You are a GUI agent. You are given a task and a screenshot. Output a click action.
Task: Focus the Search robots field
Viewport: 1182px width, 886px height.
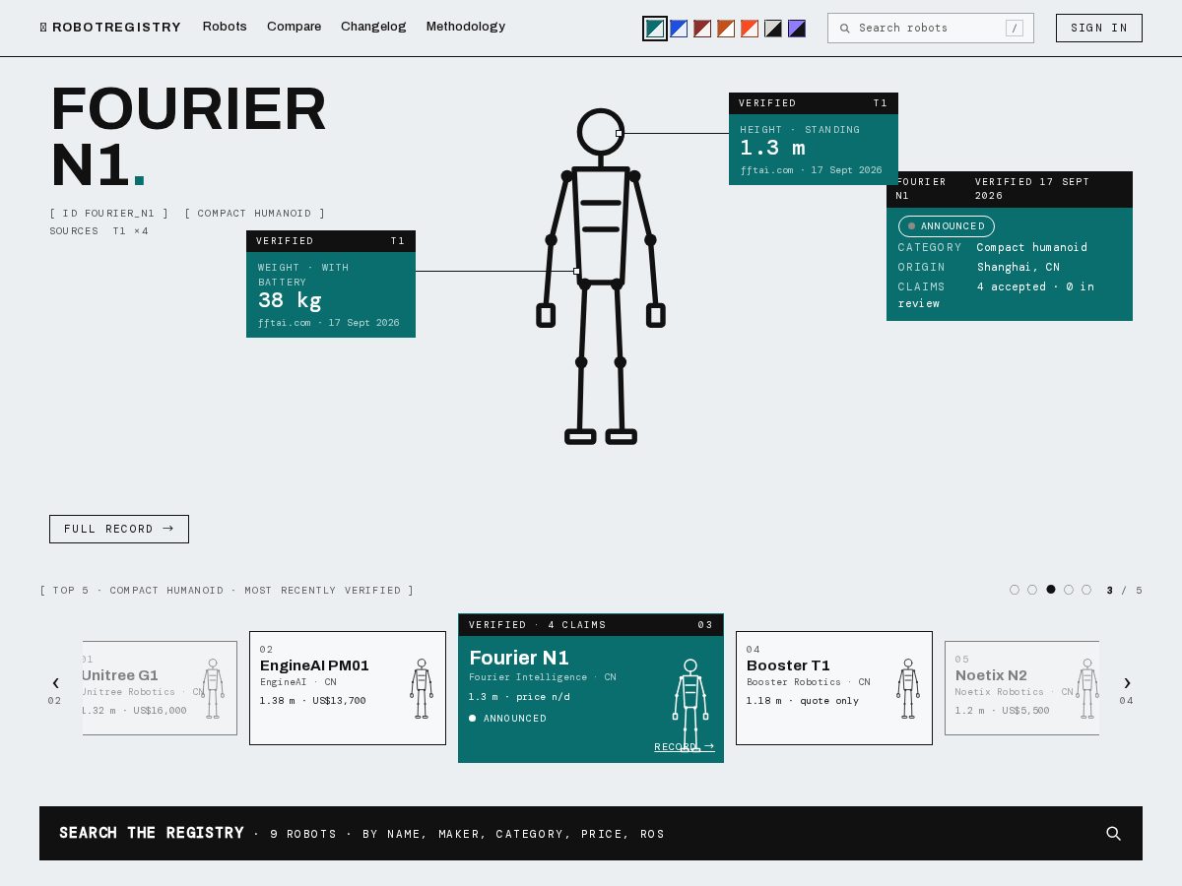click(931, 28)
